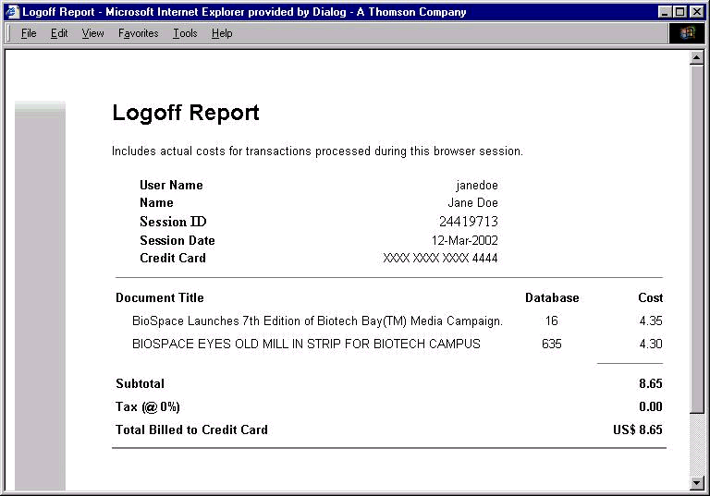The width and height of the screenshot is (710, 496).
Task: Close the Logoff Report window
Action: (696, 12)
